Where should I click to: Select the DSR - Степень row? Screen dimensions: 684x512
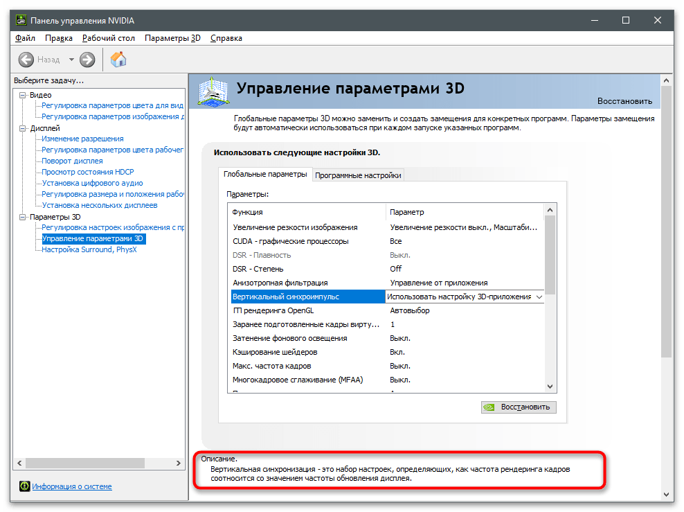click(386, 269)
